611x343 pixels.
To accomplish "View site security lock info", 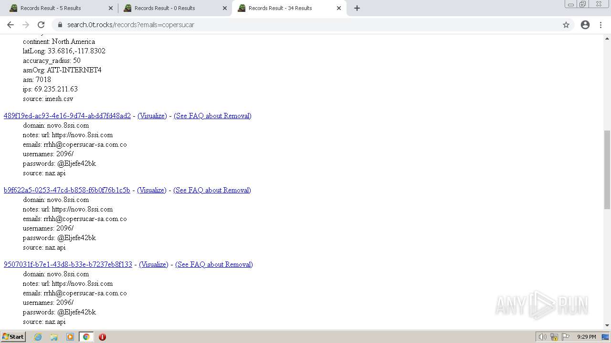I will click(60, 25).
